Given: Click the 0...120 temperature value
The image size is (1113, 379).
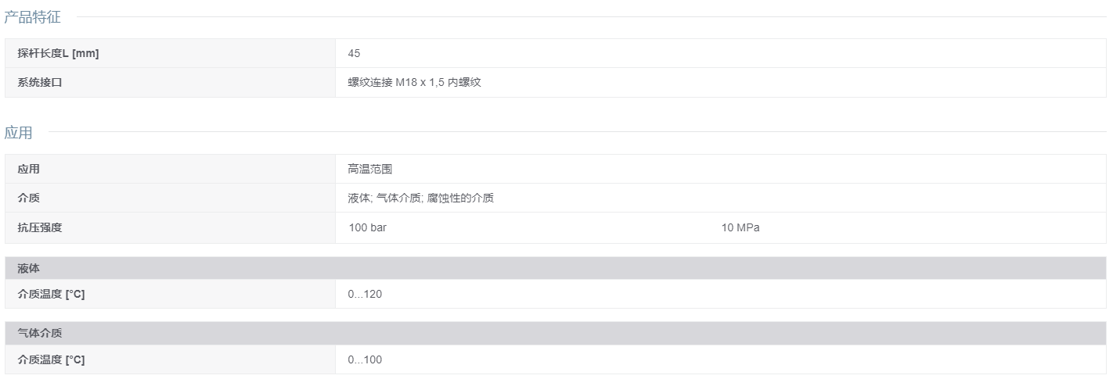Looking at the screenshot, I should tap(365, 294).
